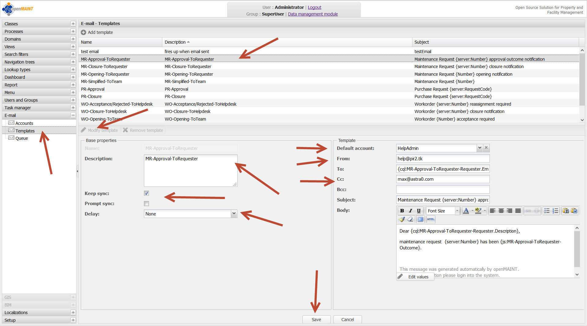
Task: Open the Accounts item under E-mail
Action: click(24, 123)
